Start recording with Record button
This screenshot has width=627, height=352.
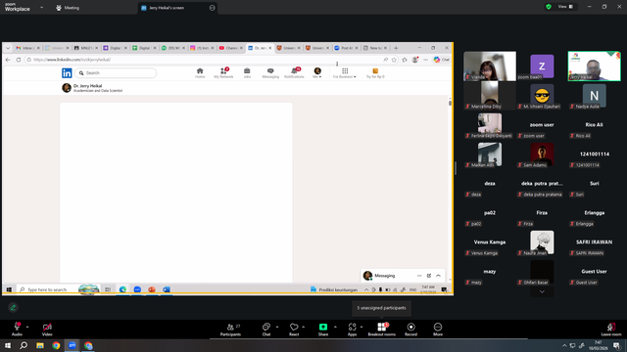(x=410, y=330)
